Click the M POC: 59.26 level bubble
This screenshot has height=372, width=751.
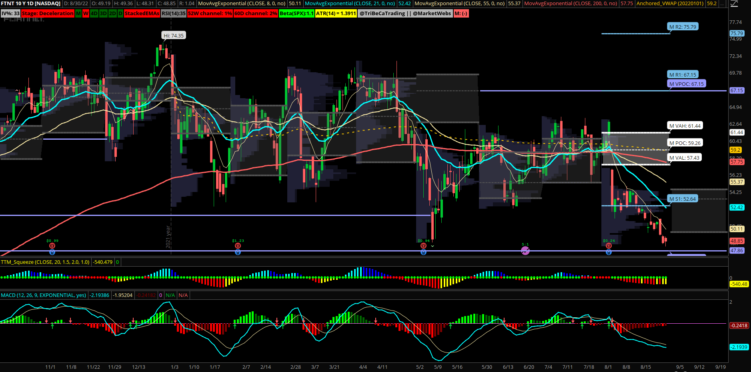[685, 143]
